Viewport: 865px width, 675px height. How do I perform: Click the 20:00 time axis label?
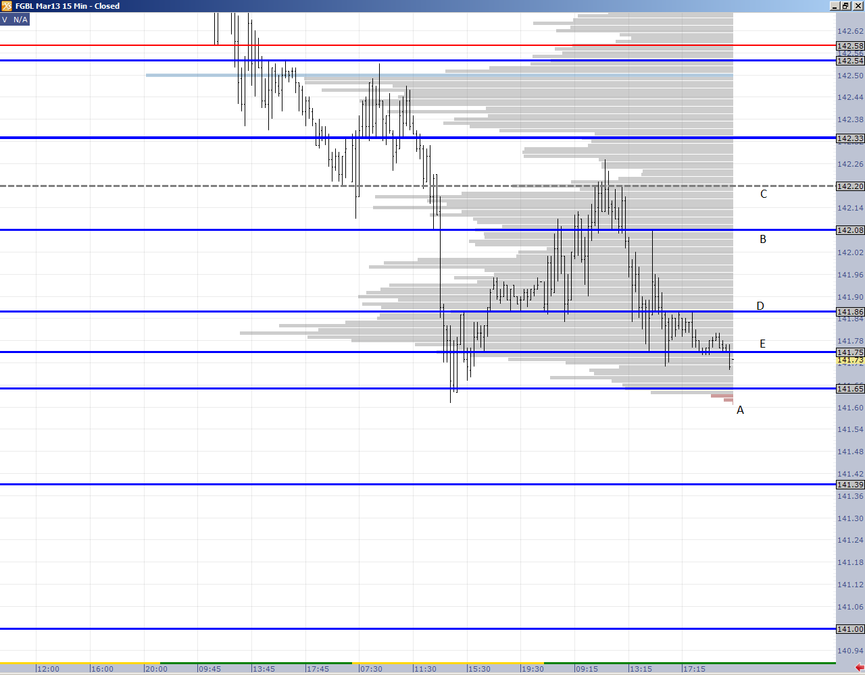(156, 669)
